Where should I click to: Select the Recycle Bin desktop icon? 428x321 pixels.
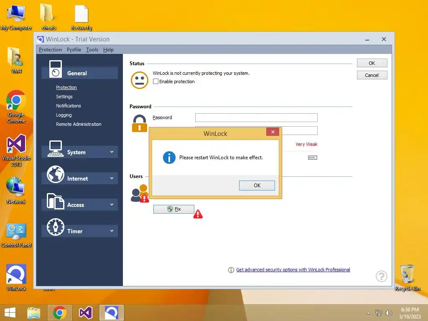(x=407, y=278)
